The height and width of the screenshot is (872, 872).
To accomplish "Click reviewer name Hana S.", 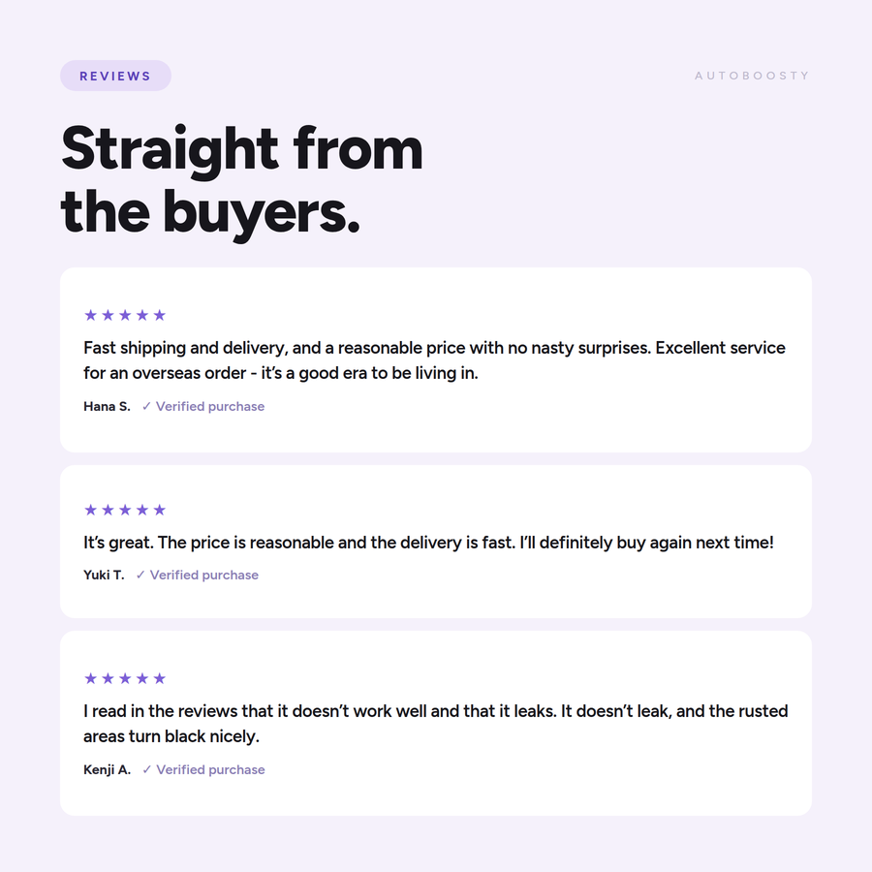I will [107, 407].
